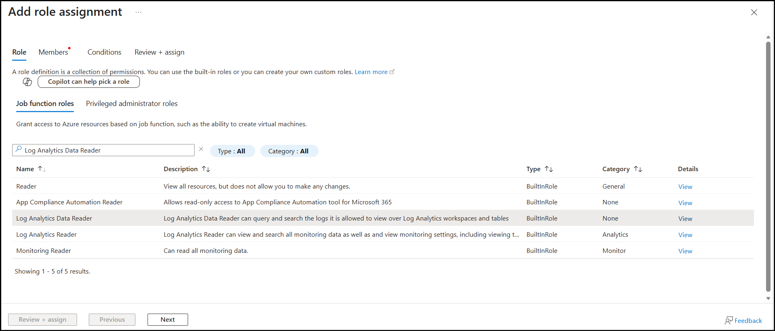
Task: Open the Learn more link
Action: click(x=371, y=72)
